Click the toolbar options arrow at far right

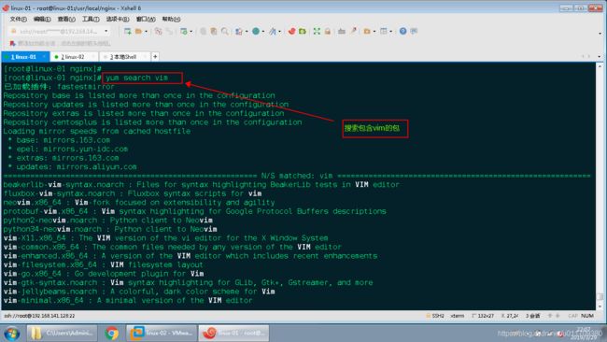[x=600, y=34]
